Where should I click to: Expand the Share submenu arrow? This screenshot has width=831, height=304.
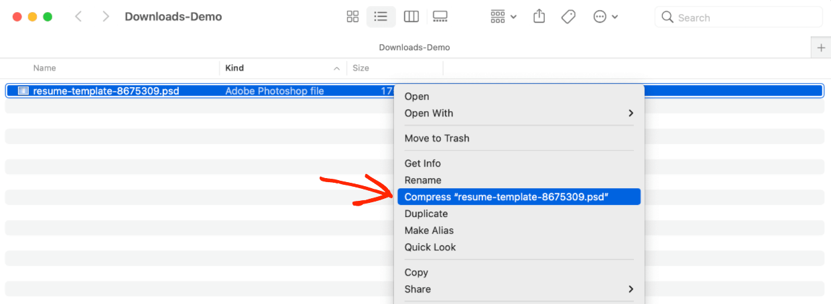tap(631, 289)
